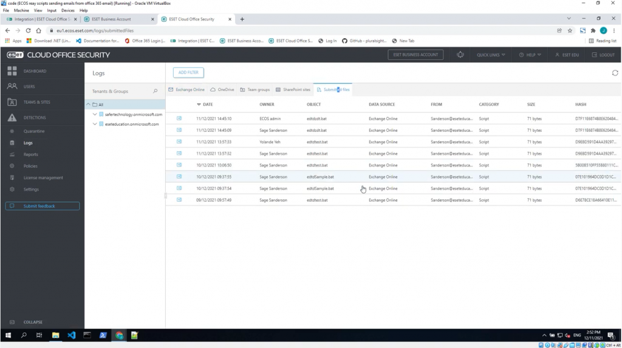Open VirtualBox Devices menu
The height and width of the screenshot is (348, 622).
point(67,10)
